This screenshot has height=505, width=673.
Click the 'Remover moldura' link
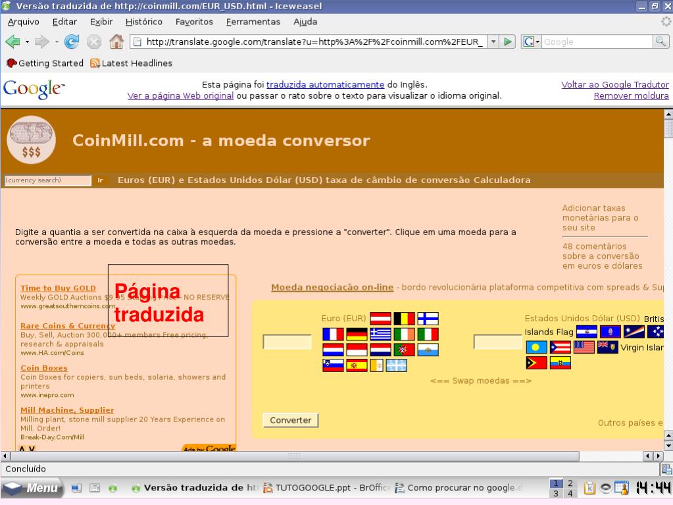click(x=632, y=95)
